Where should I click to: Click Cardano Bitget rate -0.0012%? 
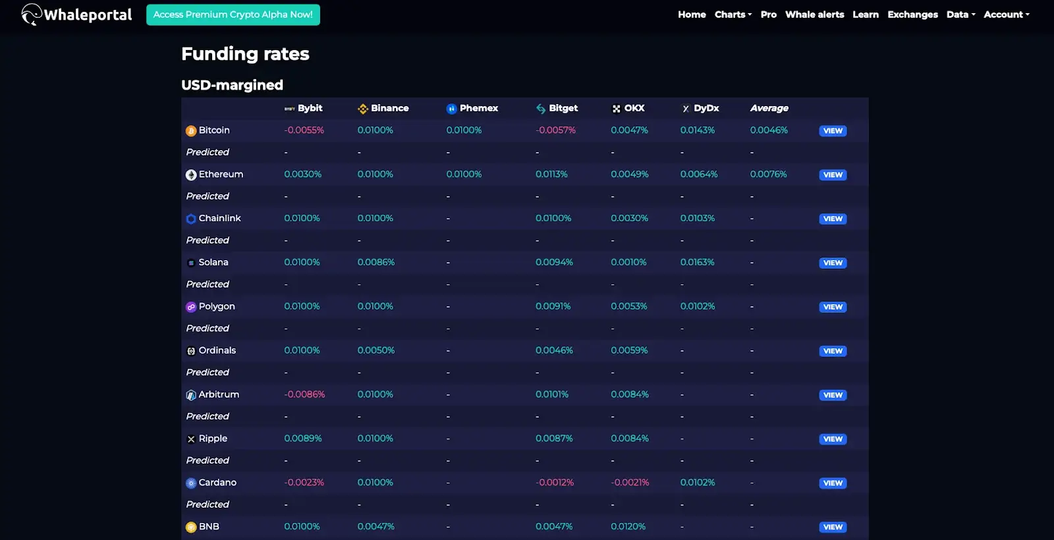coord(555,483)
